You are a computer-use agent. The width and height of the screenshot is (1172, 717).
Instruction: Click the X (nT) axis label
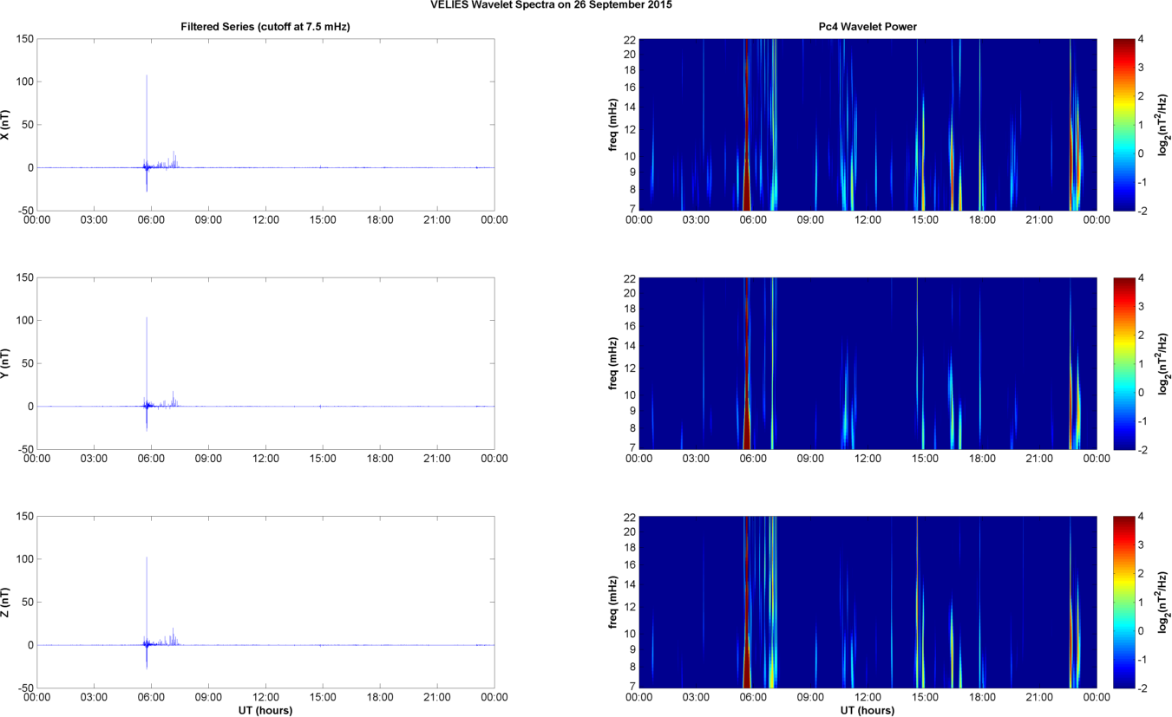[5, 125]
